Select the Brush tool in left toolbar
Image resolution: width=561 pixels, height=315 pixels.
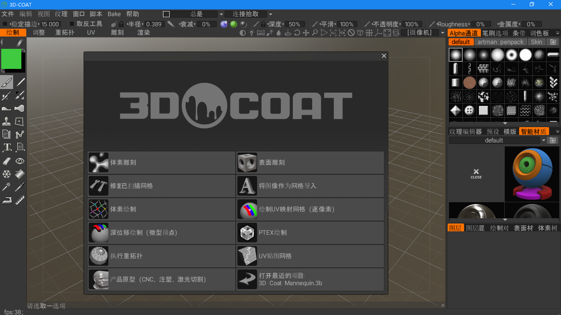tap(7, 82)
